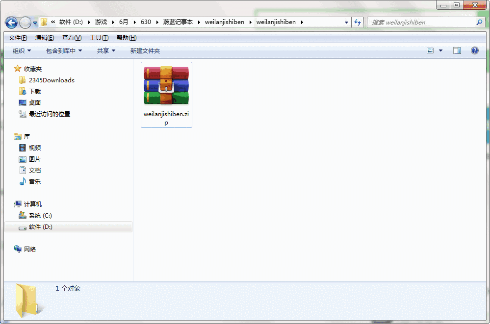The image size is (490, 324).
Task: Open the 查看(V) menu
Action: pyautogui.click(x=72, y=38)
